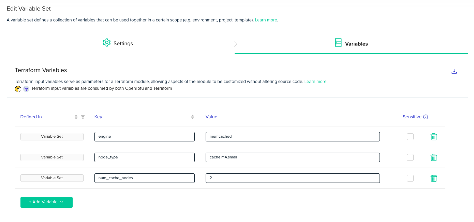Click the Edit Variable Set title

(x=29, y=8)
